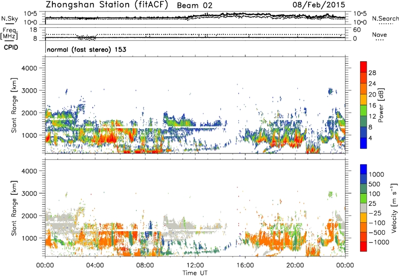Select the 'Beam 02' label
The height and width of the screenshot is (276, 399).
[195, 5]
